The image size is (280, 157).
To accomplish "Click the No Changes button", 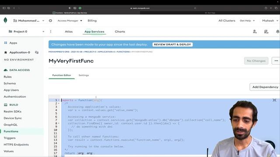I will click(256, 61).
